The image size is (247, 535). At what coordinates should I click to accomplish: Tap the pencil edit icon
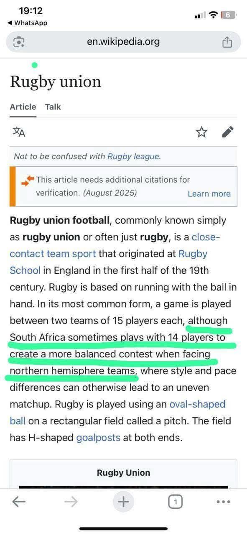point(227,132)
